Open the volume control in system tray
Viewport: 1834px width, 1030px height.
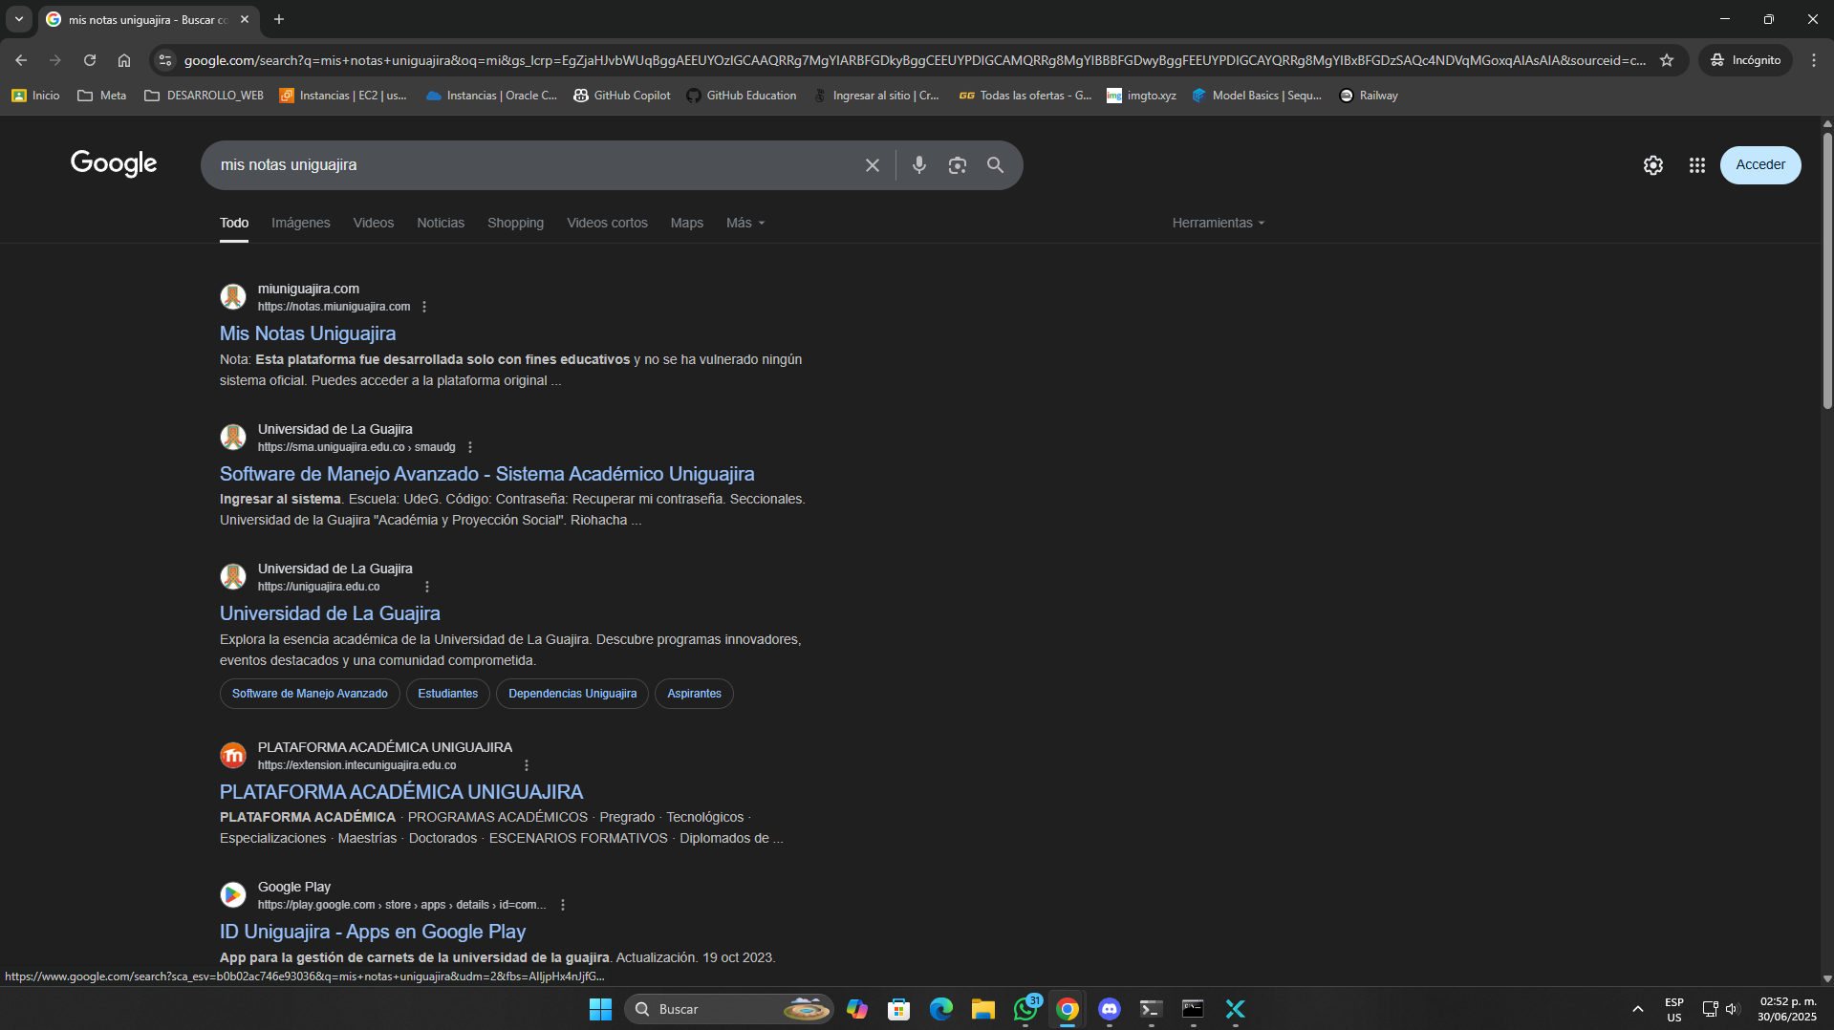tap(1732, 1009)
